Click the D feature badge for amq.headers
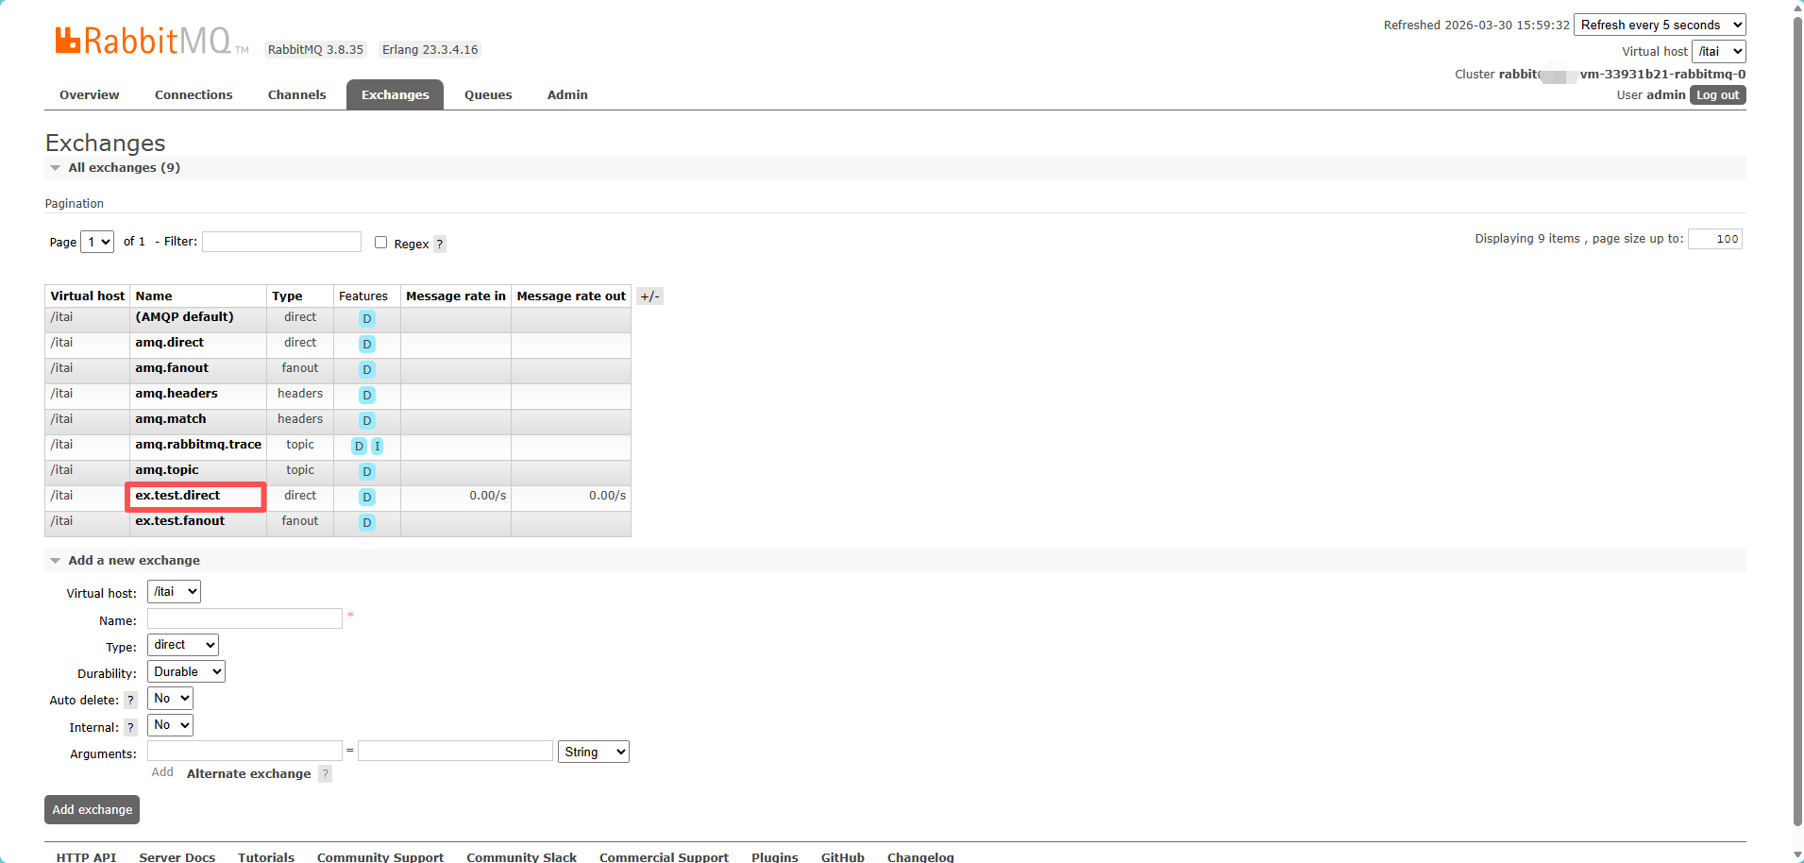This screenshot has height=863, width=1804. click(367, 395)
